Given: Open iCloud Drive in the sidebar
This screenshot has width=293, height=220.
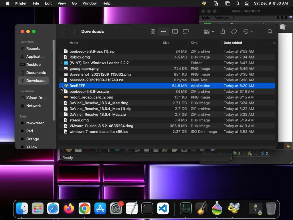Looking at the screenshot, I should click(x=33, y=98).
